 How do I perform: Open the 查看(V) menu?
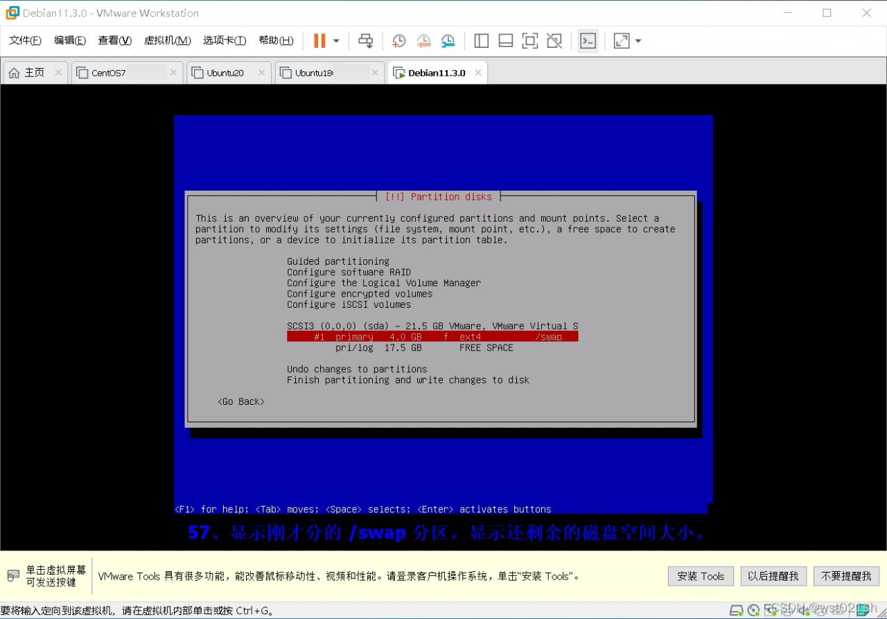[114, 40]
